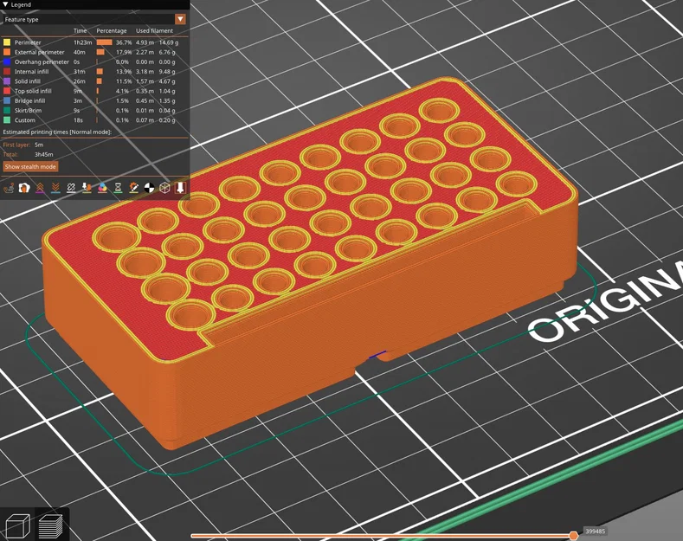Hide External perimeter feature in legend
The width and height of the screenshot is (683, 541).
tap(91, 52)
